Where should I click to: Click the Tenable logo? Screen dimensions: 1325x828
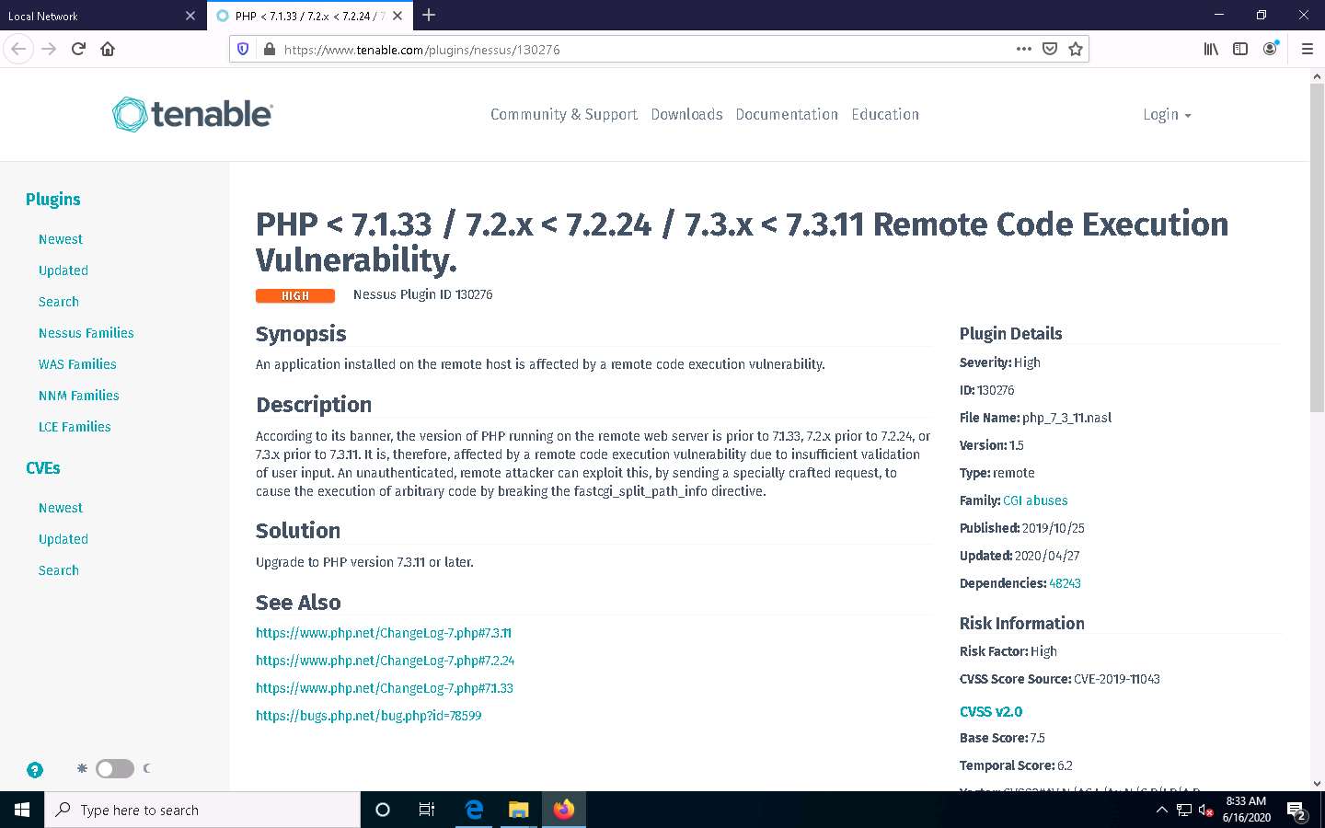pyautogui.click(x=192, y=114)
